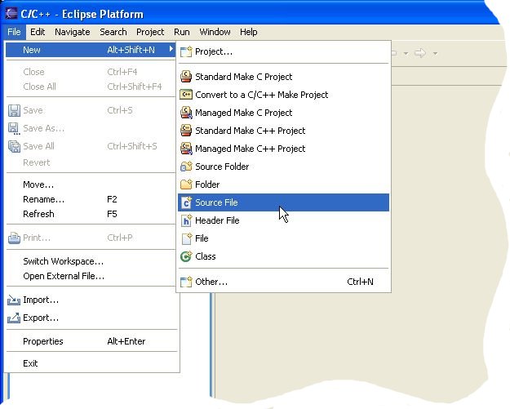Viewport: 510px width, 409px height.
Task: Open the Edit menu in menu bar
Action: tap(38, 32)
